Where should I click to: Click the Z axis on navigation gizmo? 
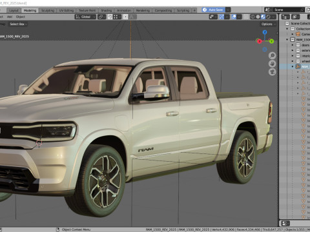[x=265, y=32]
